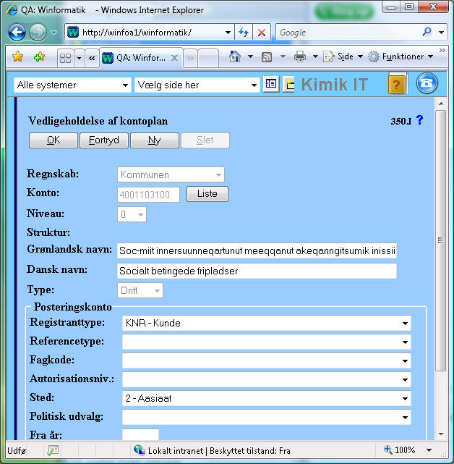Click the Internet Explorer logo in title bar
Screen dimensions: 454x464
(x=12, y=10)
